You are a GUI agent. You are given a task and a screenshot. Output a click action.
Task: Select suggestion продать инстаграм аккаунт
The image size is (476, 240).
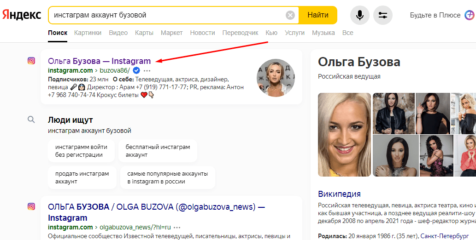82,177
